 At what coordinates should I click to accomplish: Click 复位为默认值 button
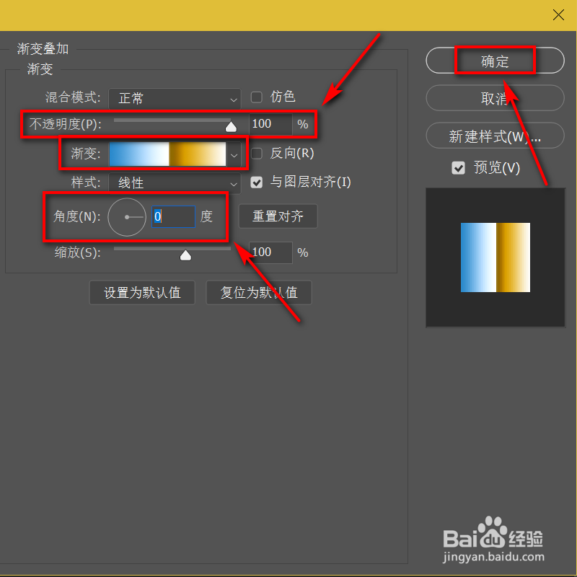(259, 293)
